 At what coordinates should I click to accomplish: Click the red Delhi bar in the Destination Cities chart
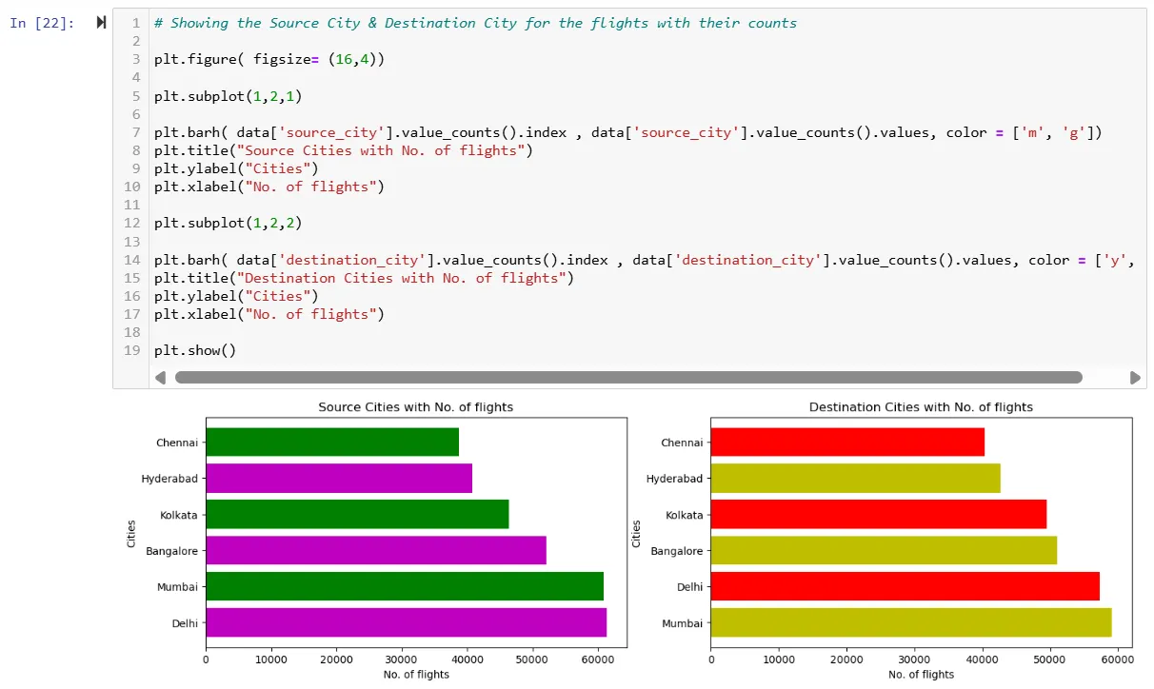coord(905,586)
